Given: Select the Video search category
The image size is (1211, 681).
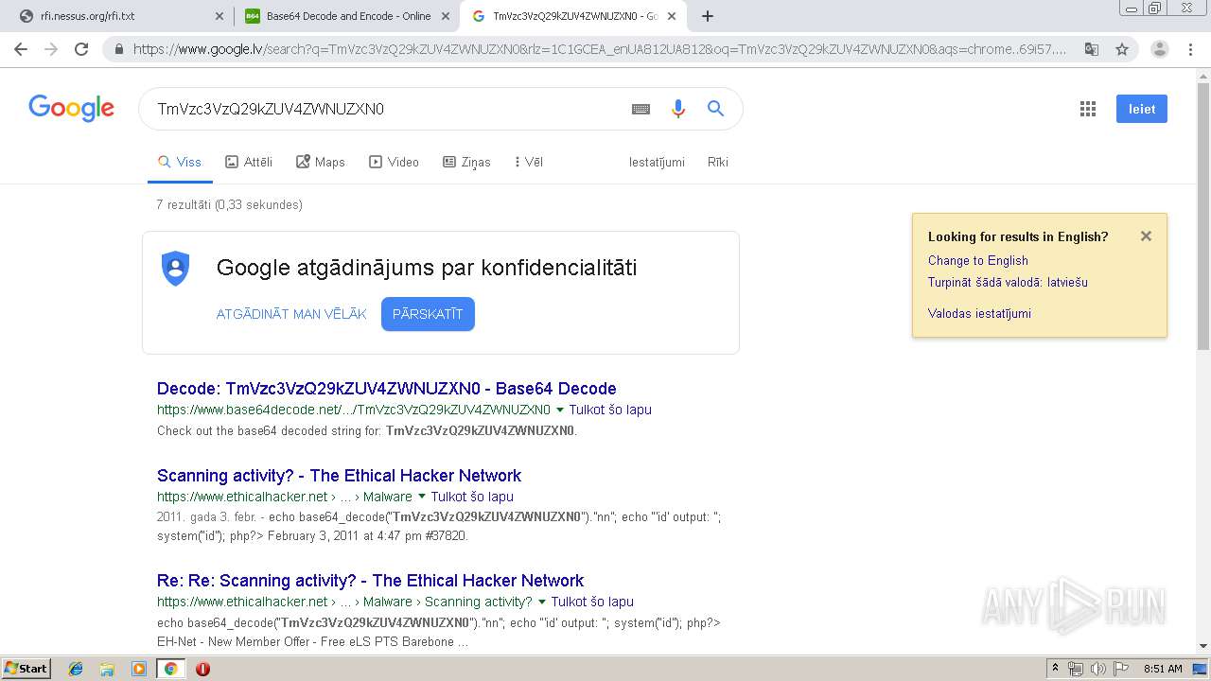Looking at the screenshot, I should coord(394,162).
